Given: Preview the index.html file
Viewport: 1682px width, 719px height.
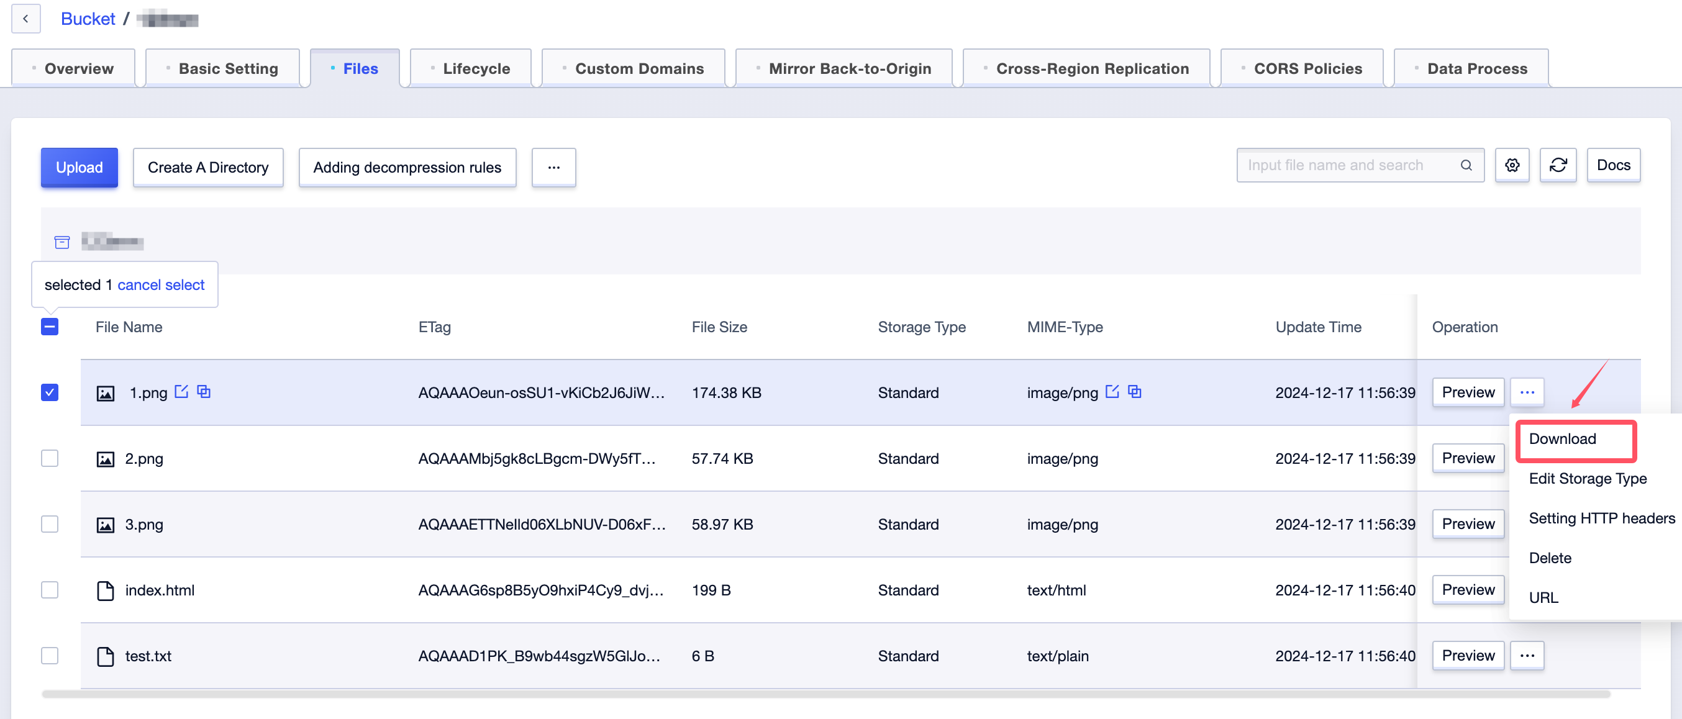Looking at the screenshot, I should point(1468,590).
